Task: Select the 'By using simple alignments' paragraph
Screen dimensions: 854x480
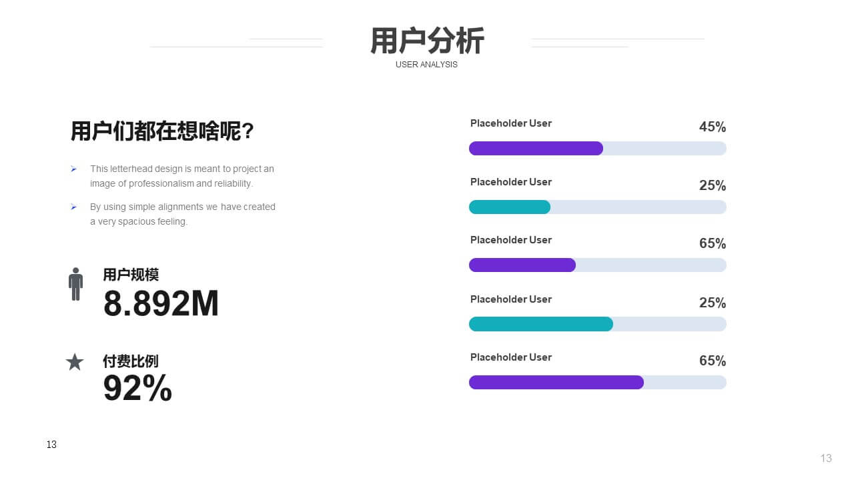Action: [x=183, y=214]
